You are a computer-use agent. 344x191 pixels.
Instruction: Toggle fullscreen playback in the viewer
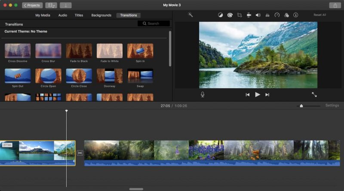[314, 95]
